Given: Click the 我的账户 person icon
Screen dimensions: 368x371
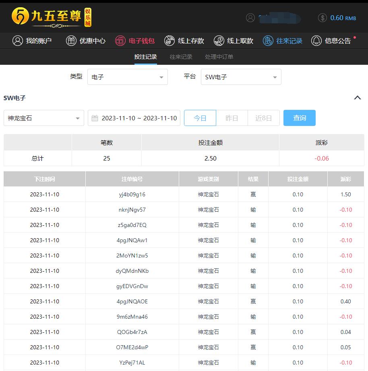Looking at the screenshot, I should pyautogui.click(x=17, y=41).
